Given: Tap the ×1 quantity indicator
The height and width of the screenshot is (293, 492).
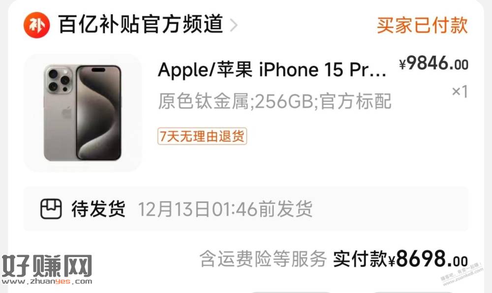Looking at the screenshot, I should (x=460, y=92).
